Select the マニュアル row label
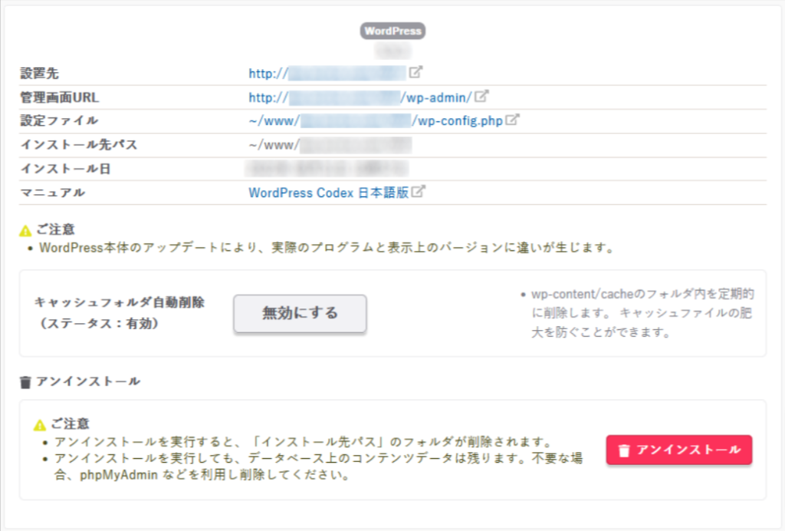The image size is (785, 531). click(53, 193)
